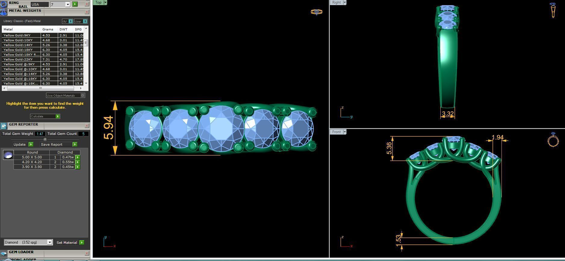Image resolution: width=565 pixels, height=261 pixels.
Task: Click the SPG column header
Action: tap(79, 29)
